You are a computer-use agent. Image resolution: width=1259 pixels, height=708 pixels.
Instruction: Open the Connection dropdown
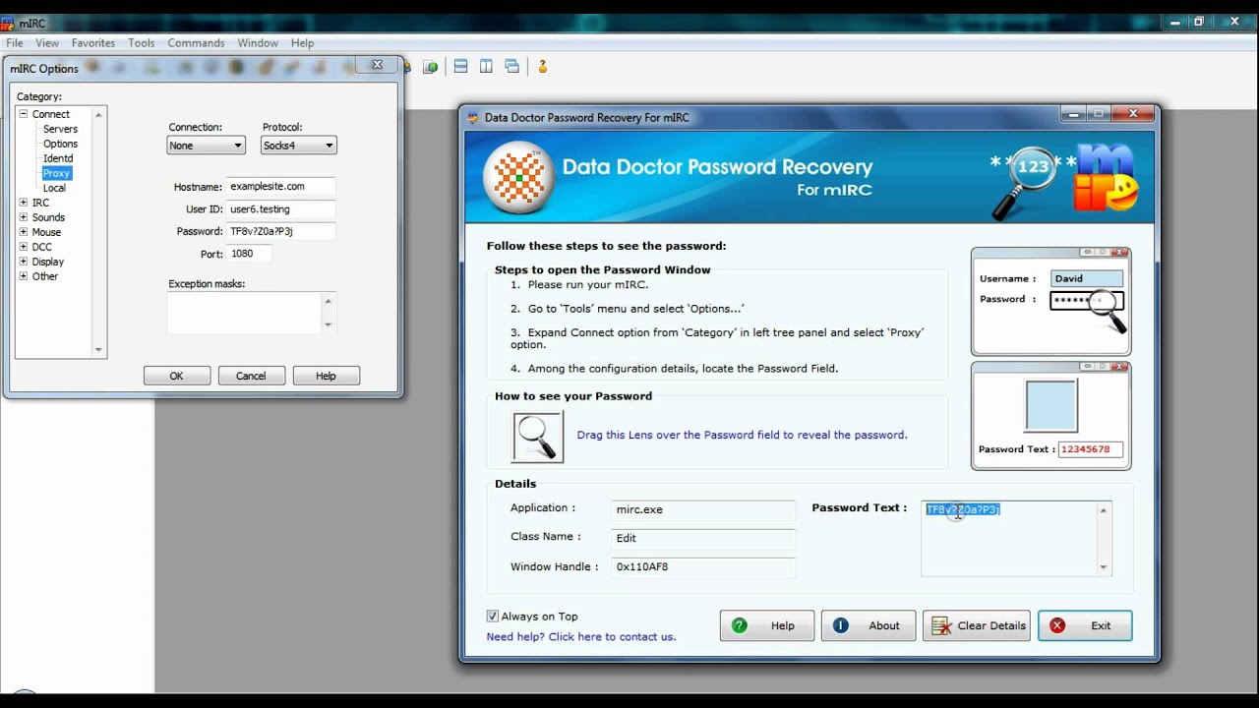click(x=206, y=146)
